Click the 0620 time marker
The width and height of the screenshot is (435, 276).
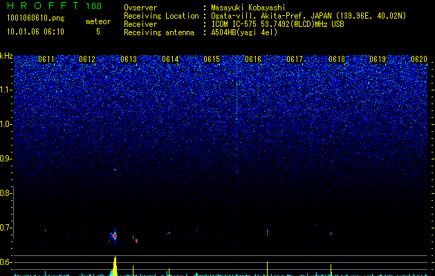pos(419,59)
